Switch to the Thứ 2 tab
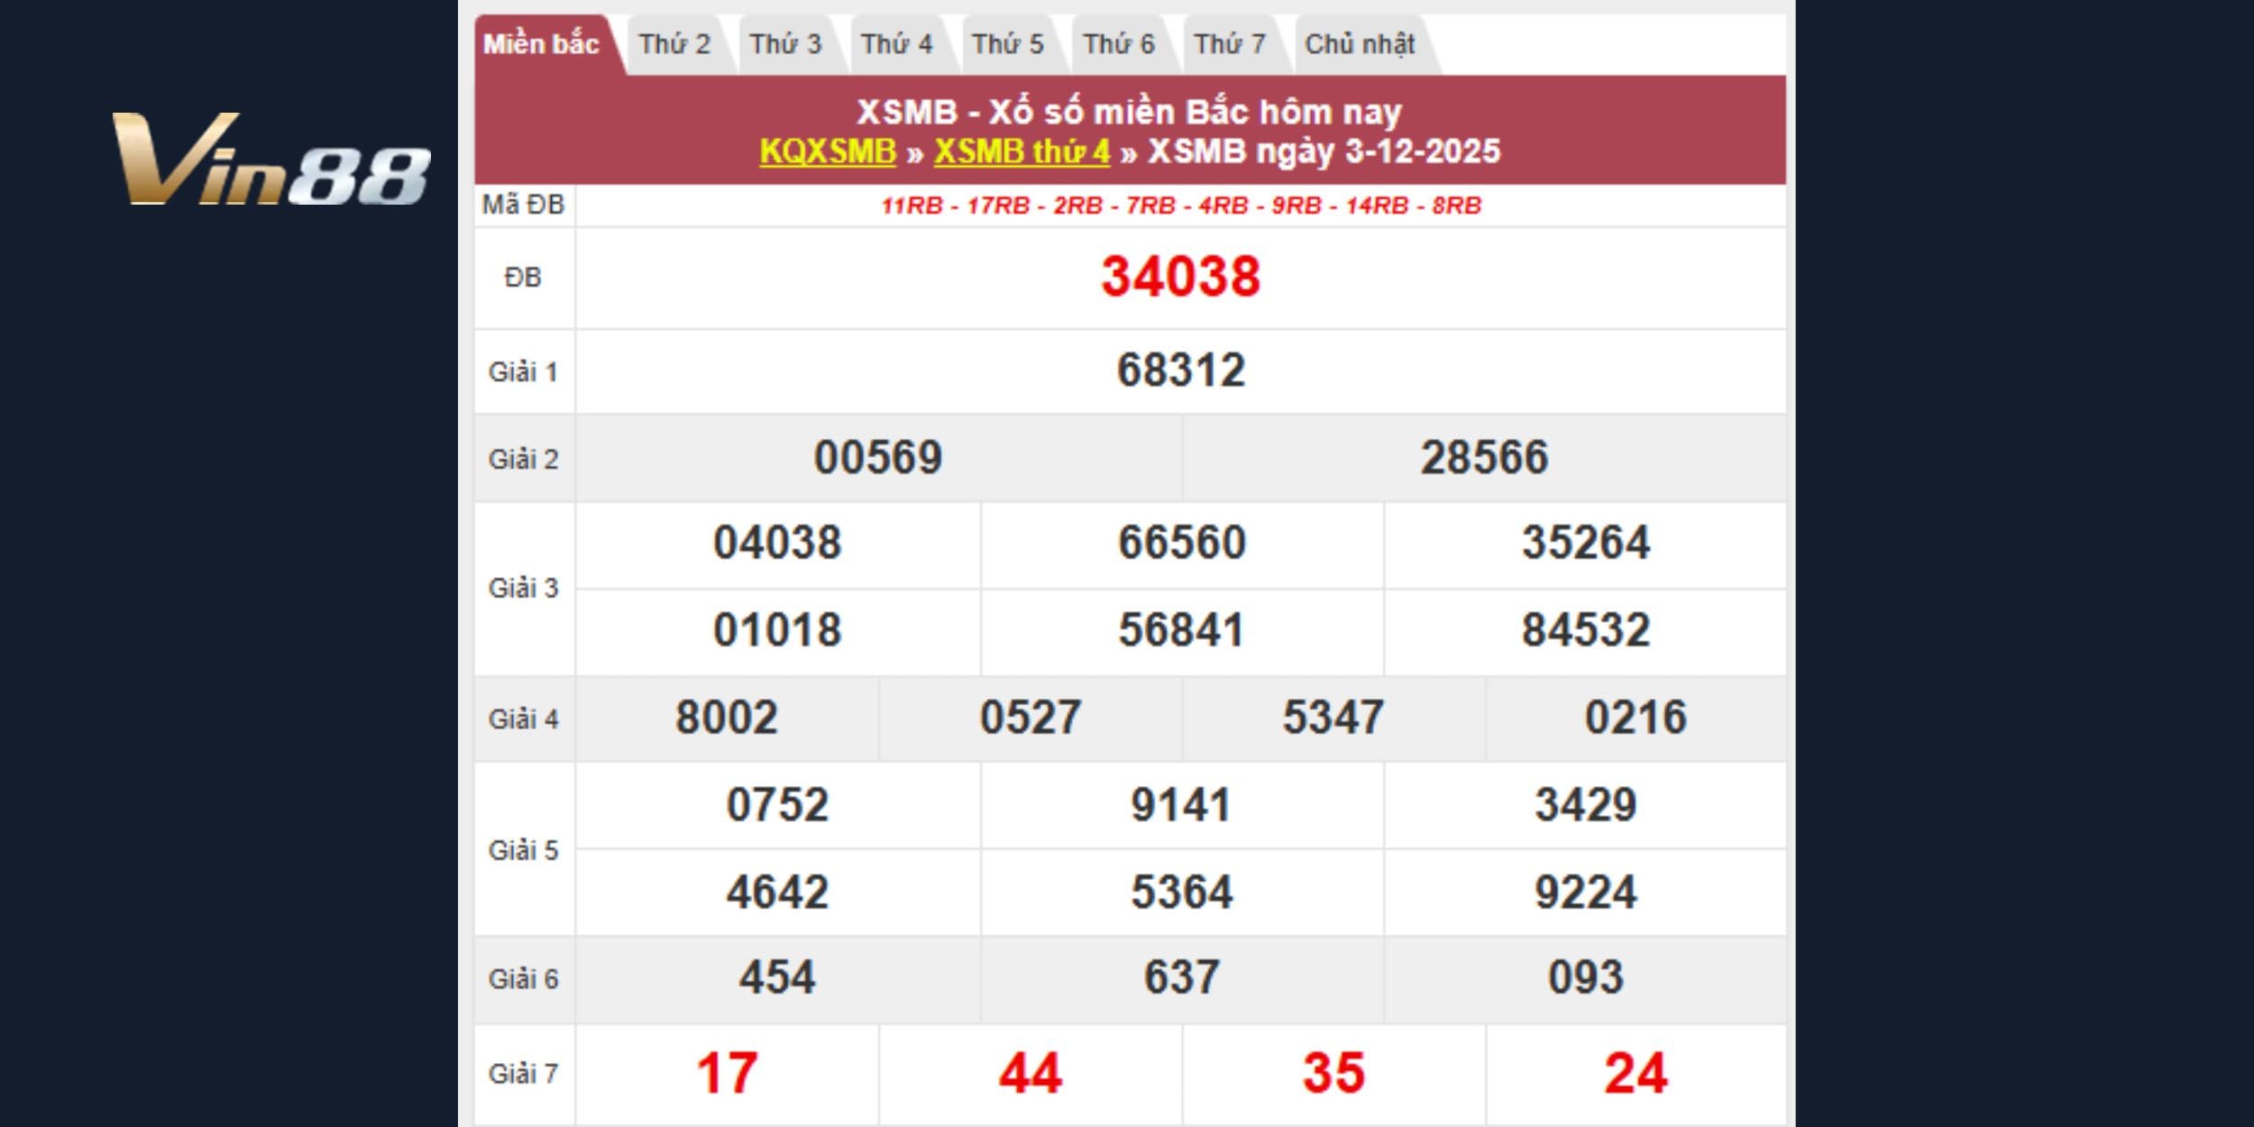2254x1127 pixels. (674, 44)
